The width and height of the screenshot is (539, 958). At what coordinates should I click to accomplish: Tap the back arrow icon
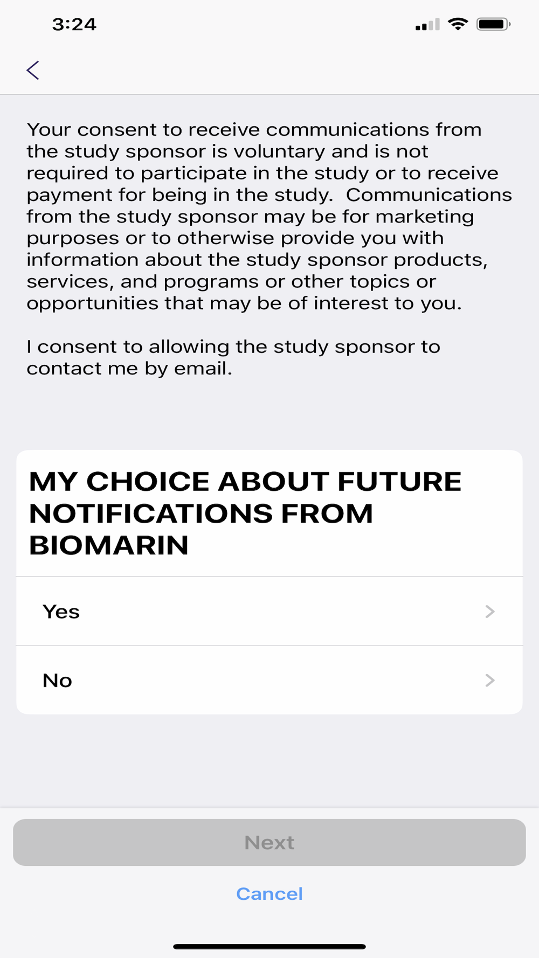(x=33, y=70)
